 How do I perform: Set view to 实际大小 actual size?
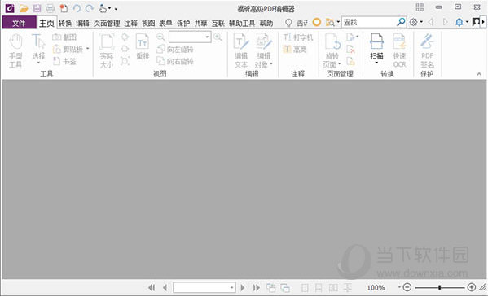coord(107,50)
